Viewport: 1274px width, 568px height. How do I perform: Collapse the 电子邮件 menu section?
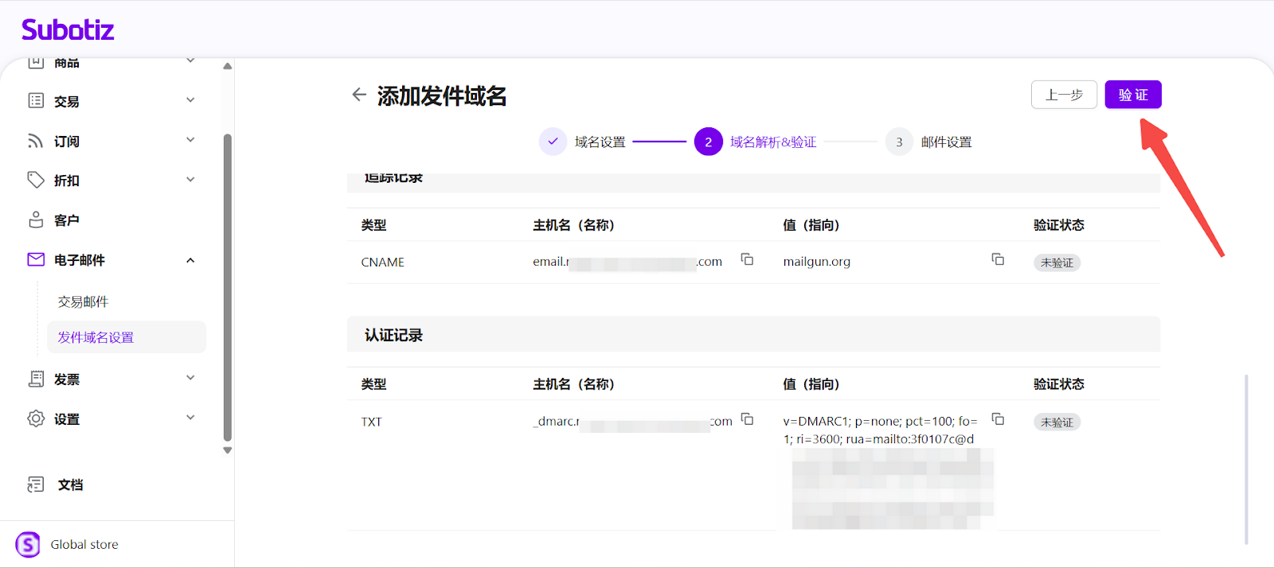click(x=190, y=260)
